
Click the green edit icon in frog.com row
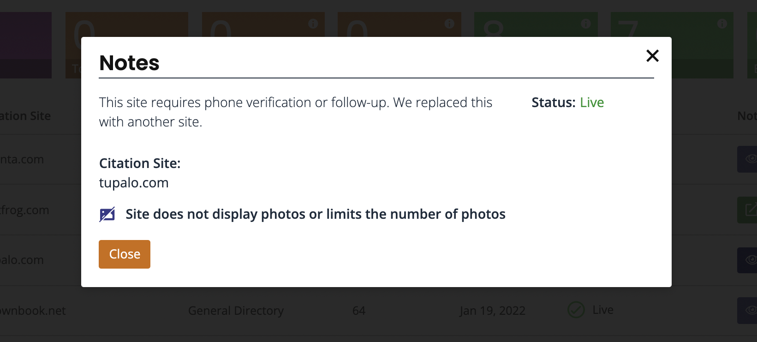748,210
